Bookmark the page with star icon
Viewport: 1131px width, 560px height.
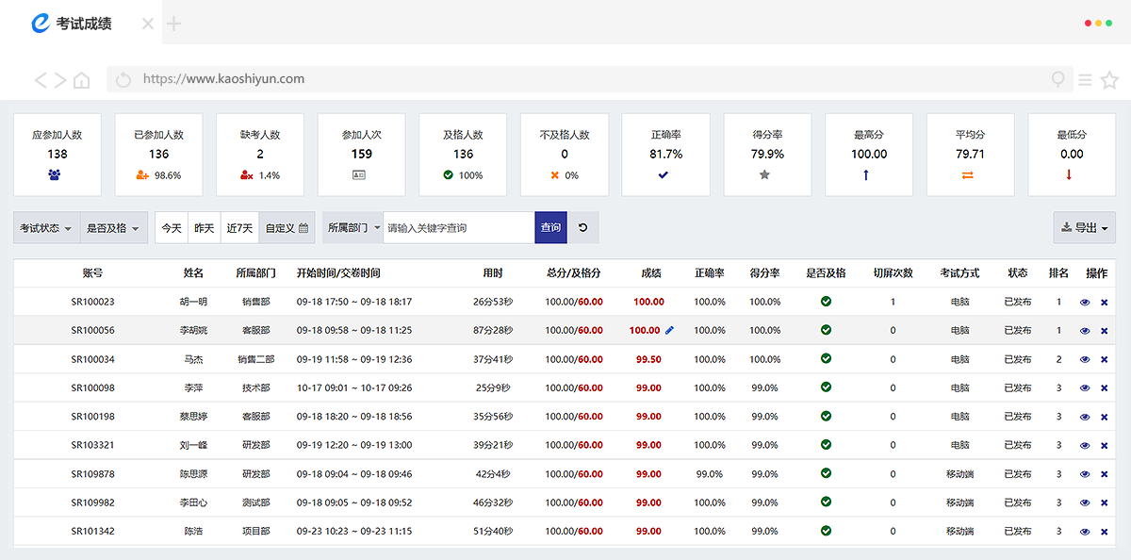point(1109,80)
